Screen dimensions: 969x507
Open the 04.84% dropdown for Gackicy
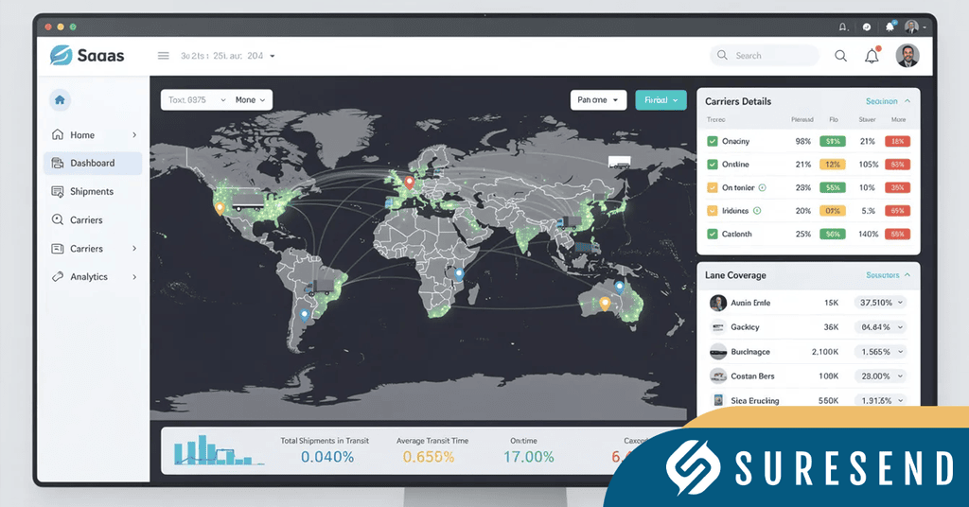[881, 327]
